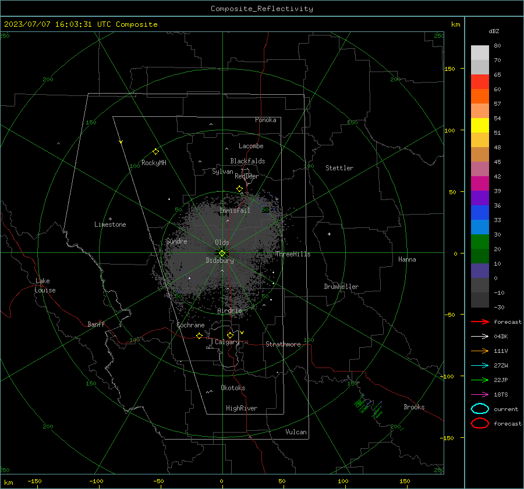Screen dimensions: 524x489
Task: Click the Drumheller town label
Action: tap(341, 287)
